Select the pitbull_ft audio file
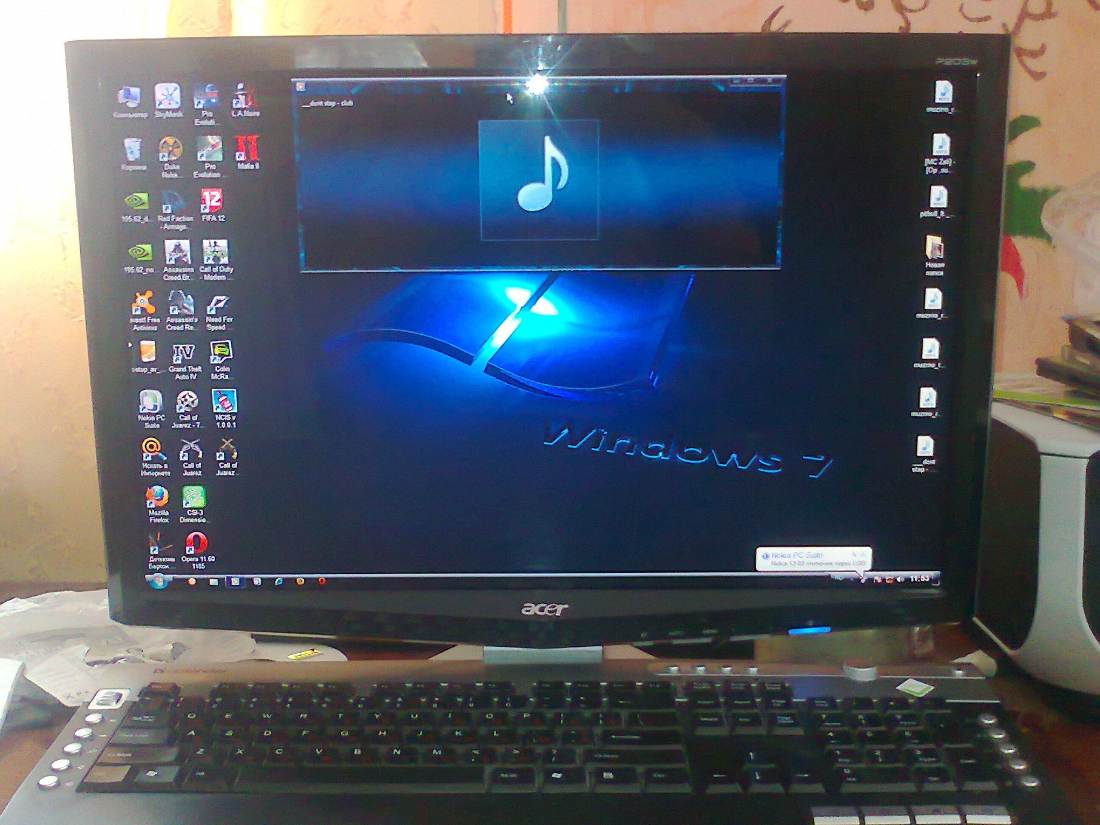The width and height of the screenshot is (1100, 825). coord(937,202)
